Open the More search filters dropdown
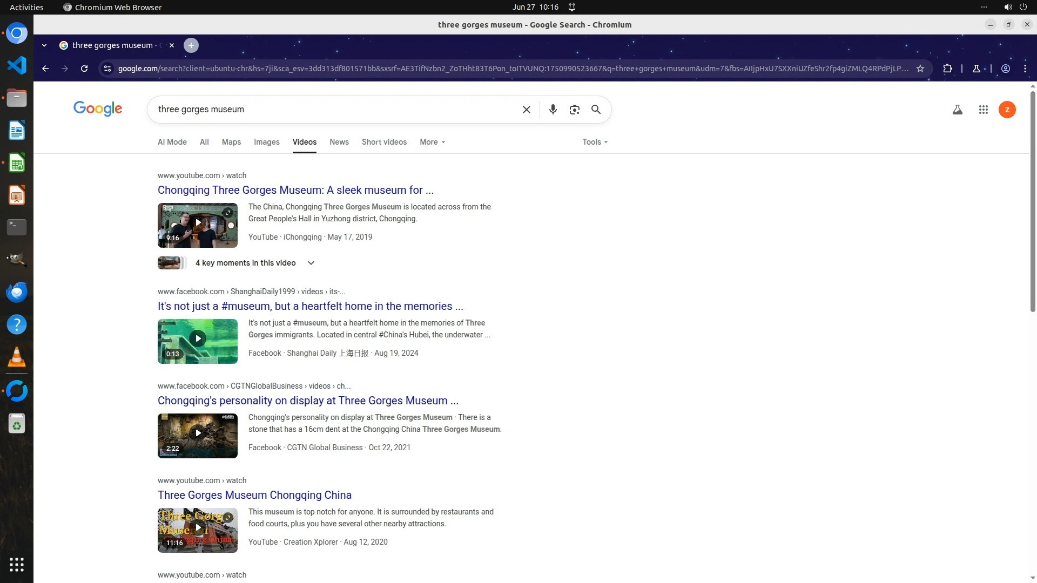The width and height of the screenshot is (1037, 583). (432, 142)
